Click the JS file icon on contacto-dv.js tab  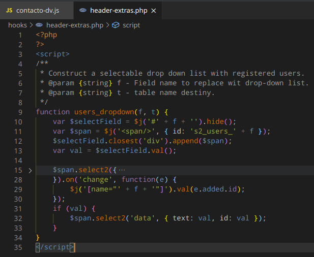[9, 10]
